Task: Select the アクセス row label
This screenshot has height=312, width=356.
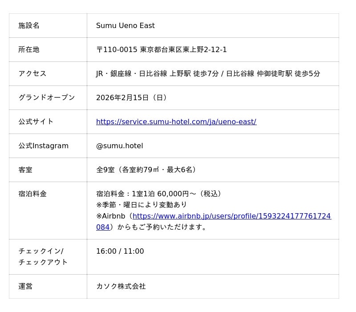Action: (32, 74)
